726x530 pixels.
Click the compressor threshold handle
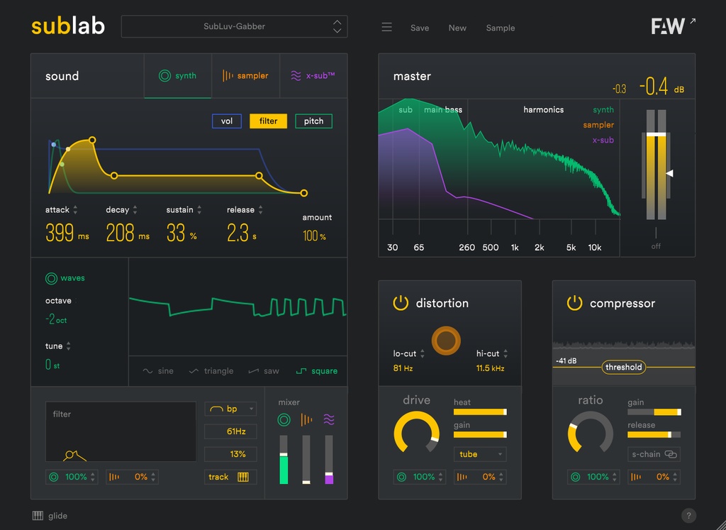[624, 367]
